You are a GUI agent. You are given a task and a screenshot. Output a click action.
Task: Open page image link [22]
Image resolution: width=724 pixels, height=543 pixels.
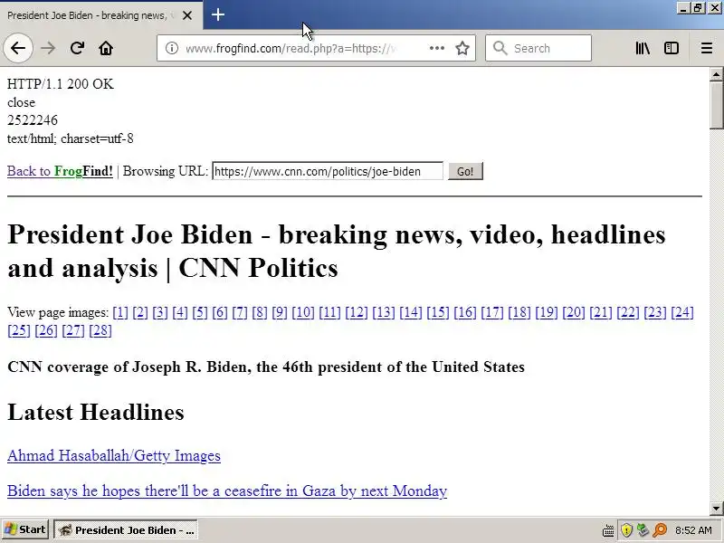[628, 312]
